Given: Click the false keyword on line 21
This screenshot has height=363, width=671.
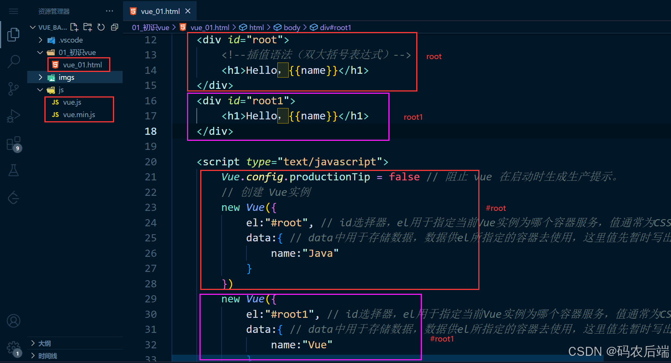Looking at the screenshot, I should pyautogui.click(x=404, y=177).
